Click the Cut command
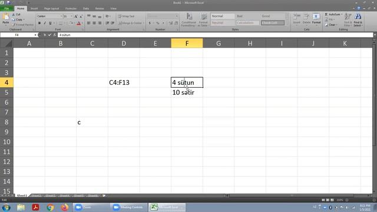This screenshot has width=377, height=212. pyautogui.click(x=16, y=14)
